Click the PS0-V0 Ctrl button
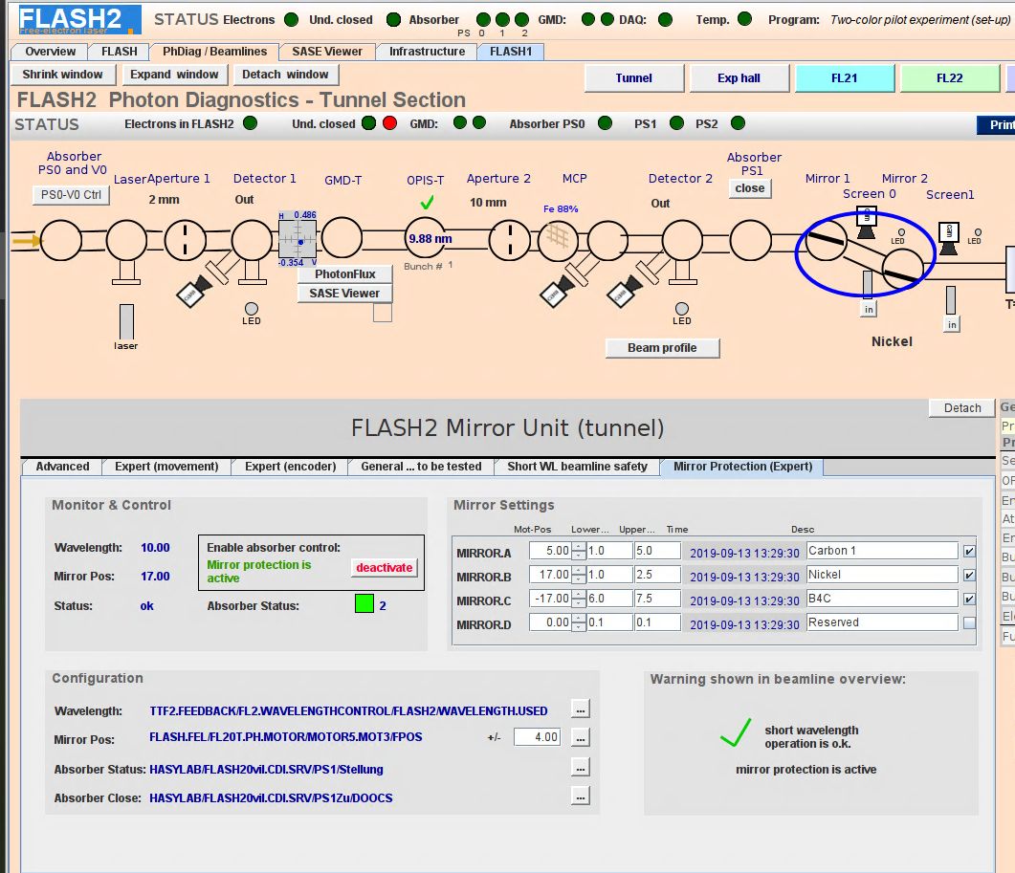This screenshot has height=873, width=1015. tap(71, 195)
